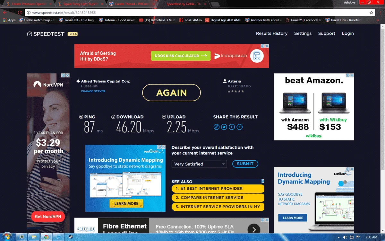Rate Arteria provider with star rating
Viewport: 385px width, 241px height.
[x=236, y=91]
